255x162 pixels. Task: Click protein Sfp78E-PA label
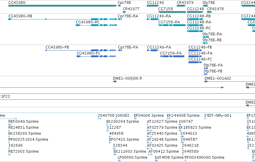click(213, 65)
